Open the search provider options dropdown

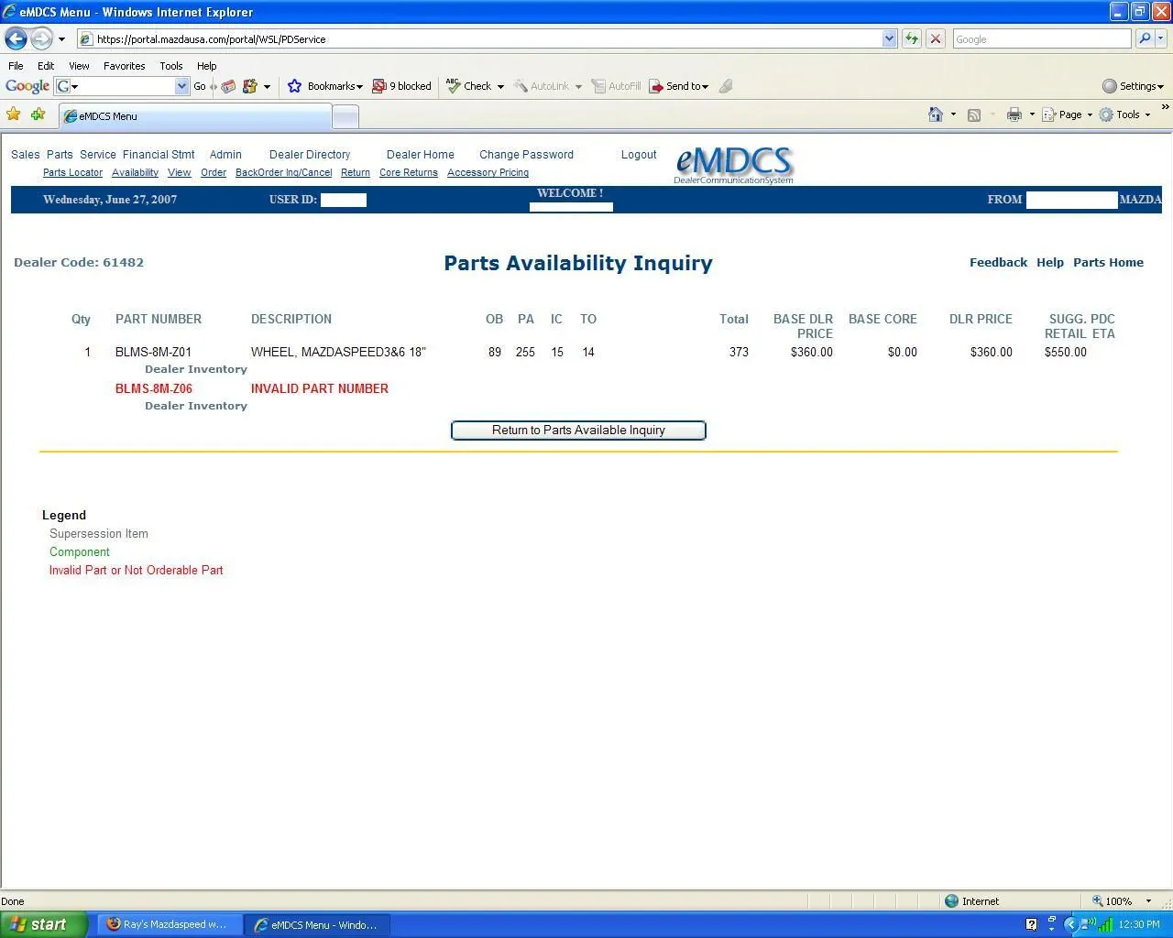click(x=1161, y=38)
